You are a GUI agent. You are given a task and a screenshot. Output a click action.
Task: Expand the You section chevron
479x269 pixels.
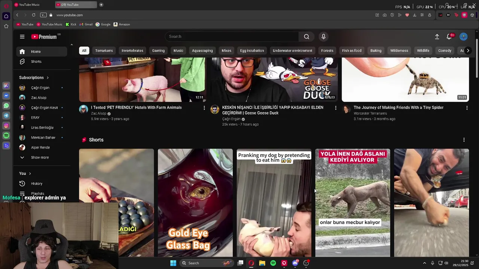[x=30, y=173]
